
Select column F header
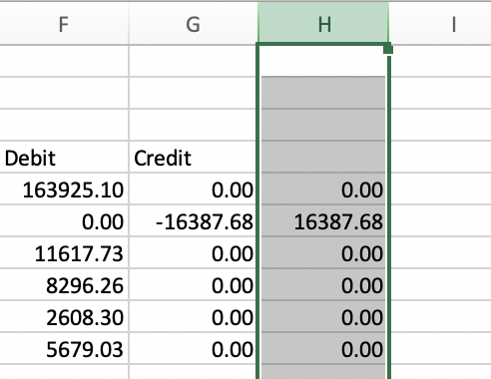64,24
